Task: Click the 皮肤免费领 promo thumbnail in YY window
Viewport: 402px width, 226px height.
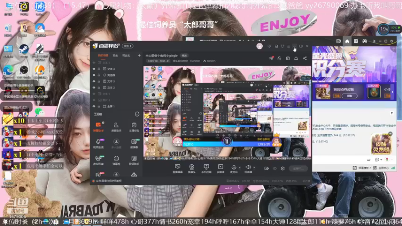Action: (x=381, y=144)
